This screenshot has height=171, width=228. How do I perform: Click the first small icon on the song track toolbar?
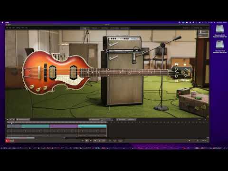[7, 120]
